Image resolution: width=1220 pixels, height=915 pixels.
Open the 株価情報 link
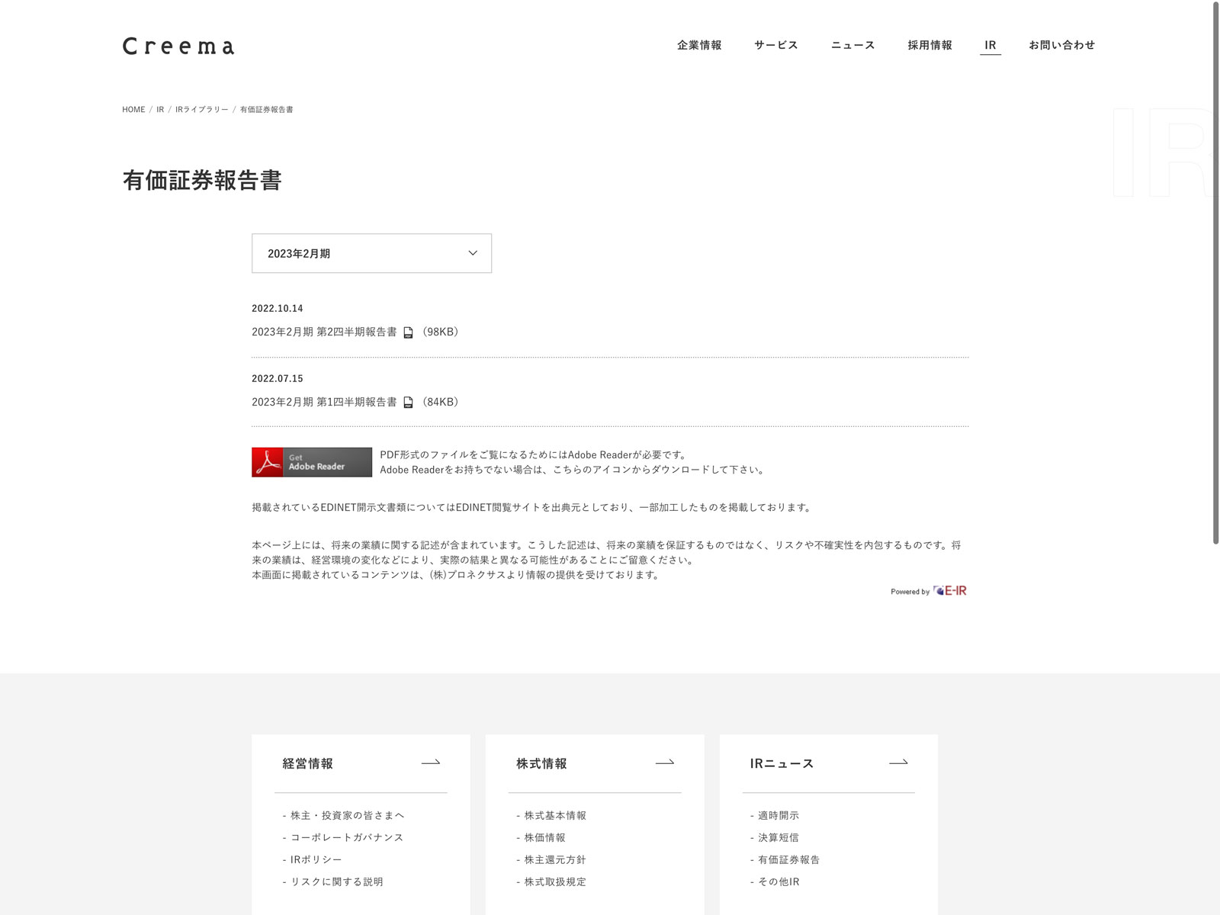[x=544, y=837]
